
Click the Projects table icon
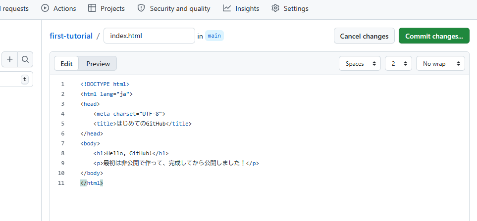[92, 8]
